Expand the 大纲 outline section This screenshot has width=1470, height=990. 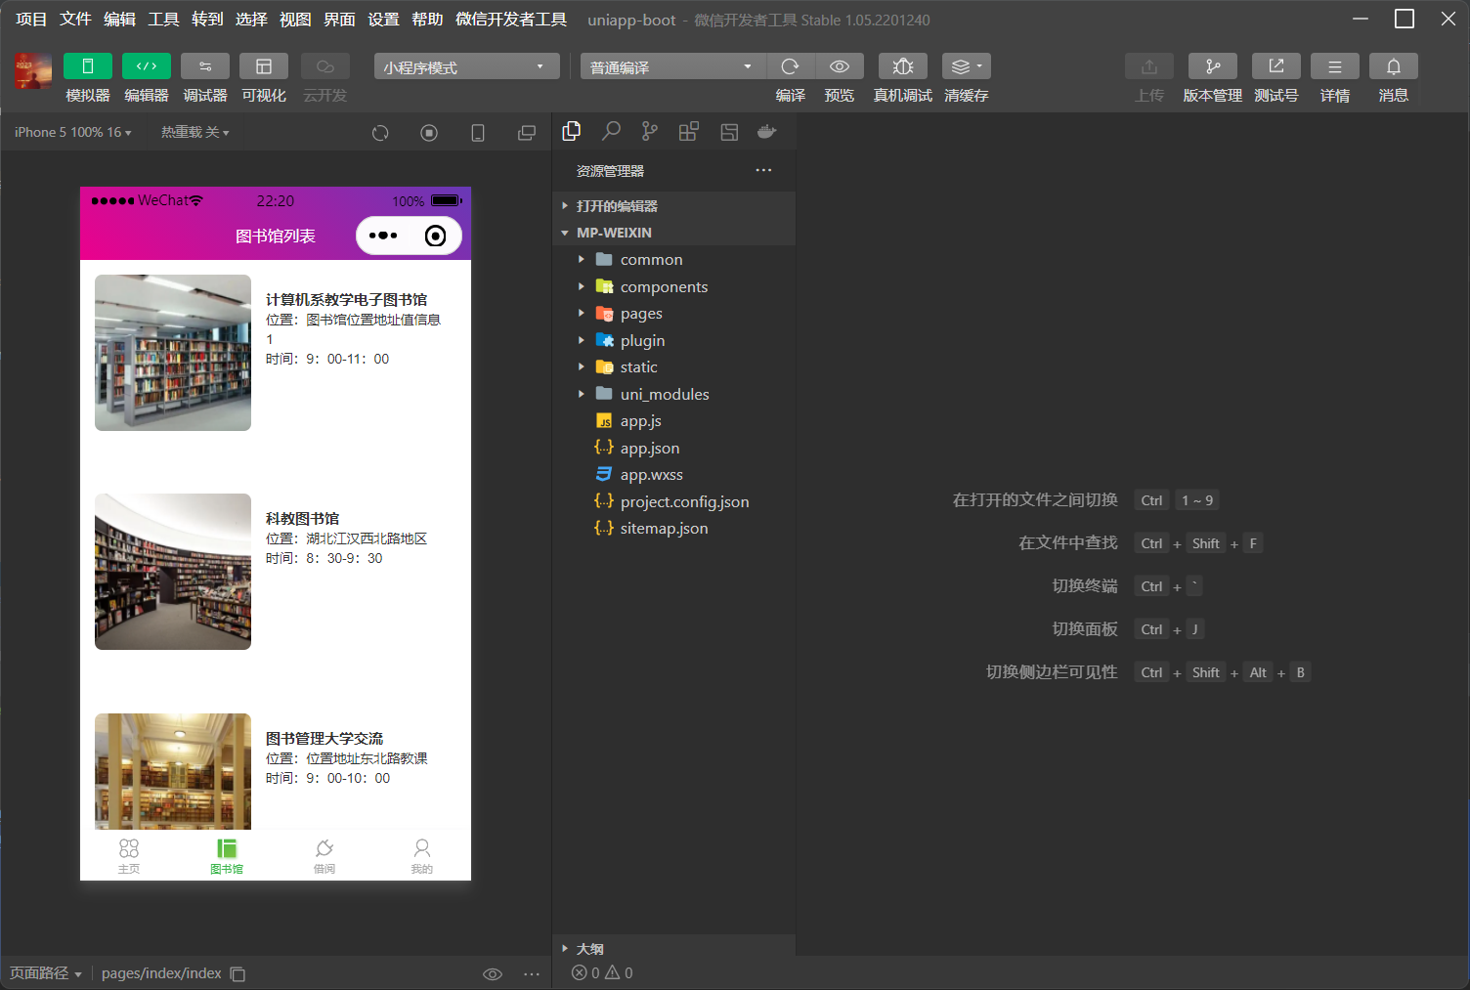point(673,949)
